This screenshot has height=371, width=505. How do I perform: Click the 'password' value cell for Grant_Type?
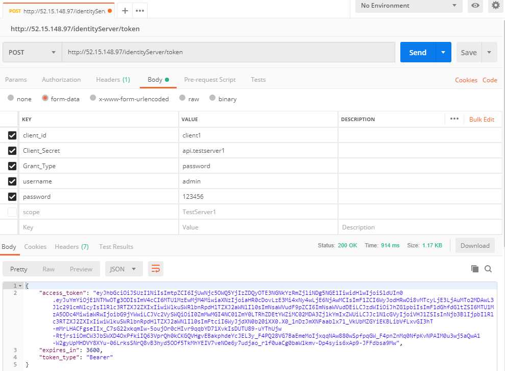click(x=258, y=166)
